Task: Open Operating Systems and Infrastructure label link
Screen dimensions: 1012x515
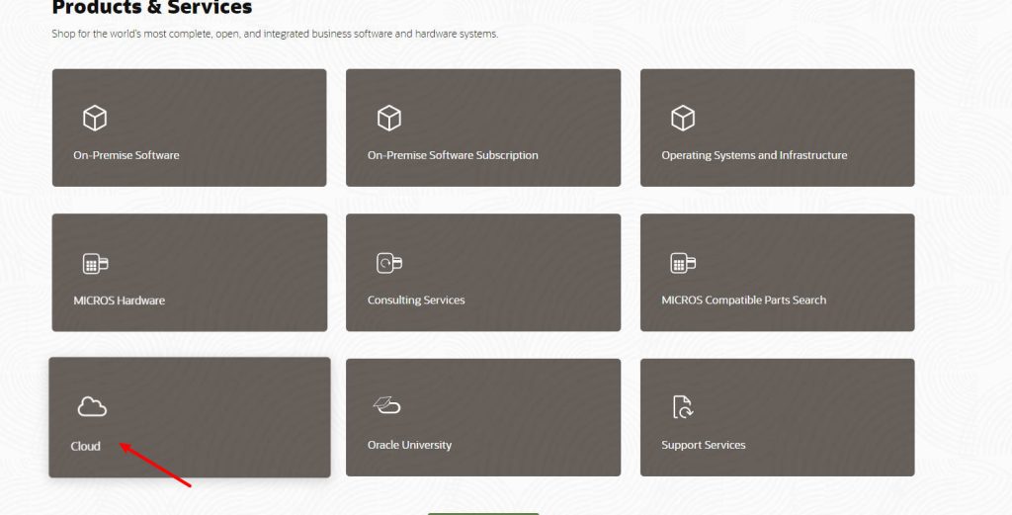Action: point(754,155)
